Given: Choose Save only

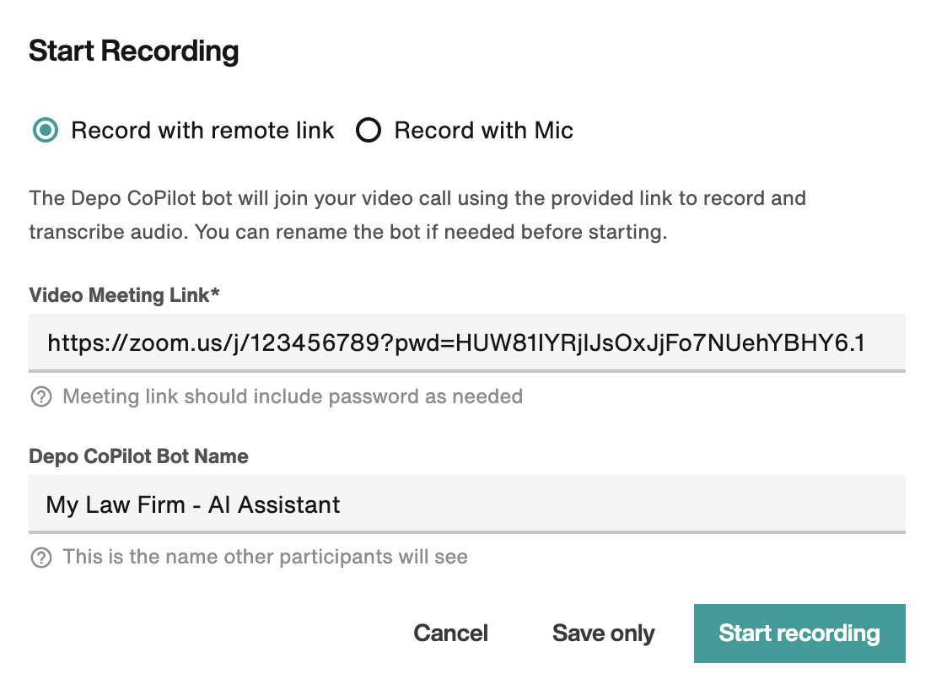Looking at the screenshot, I should [x=603, y=633].
